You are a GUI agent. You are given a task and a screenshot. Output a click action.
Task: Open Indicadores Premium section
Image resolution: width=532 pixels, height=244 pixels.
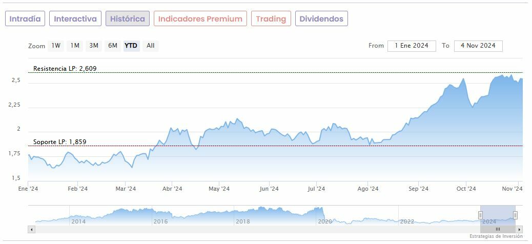pos(200,19)
